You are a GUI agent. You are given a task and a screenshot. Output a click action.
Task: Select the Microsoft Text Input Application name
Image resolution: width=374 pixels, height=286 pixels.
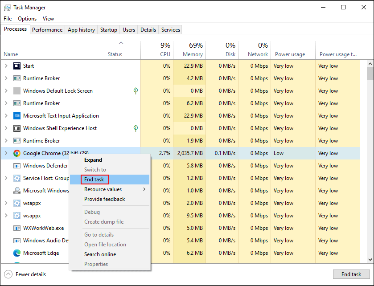[x=61, y=116]
